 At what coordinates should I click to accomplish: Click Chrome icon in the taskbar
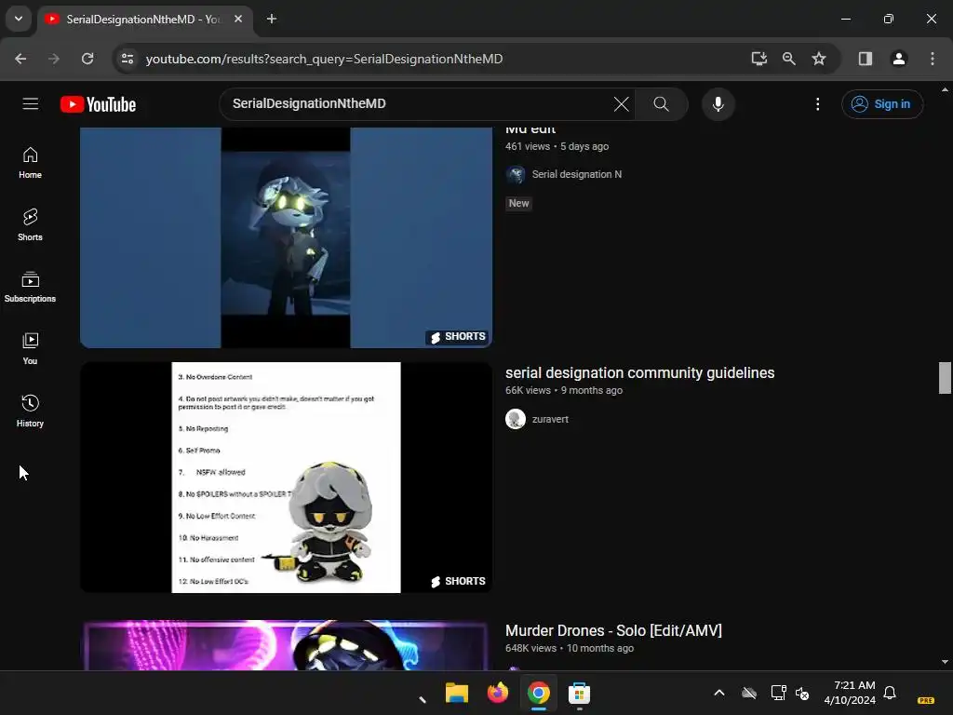point(539,693)
